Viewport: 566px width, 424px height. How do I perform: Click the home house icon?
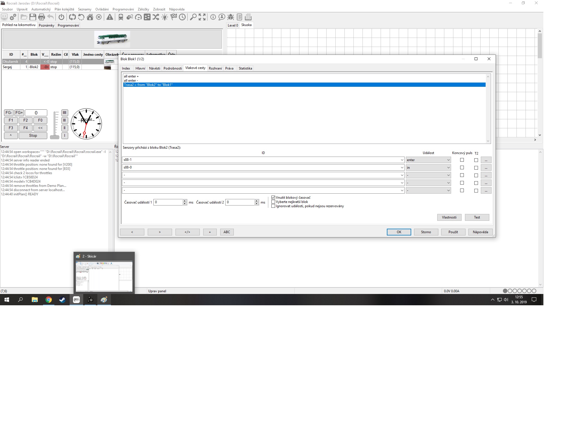[x=90, y=17]
